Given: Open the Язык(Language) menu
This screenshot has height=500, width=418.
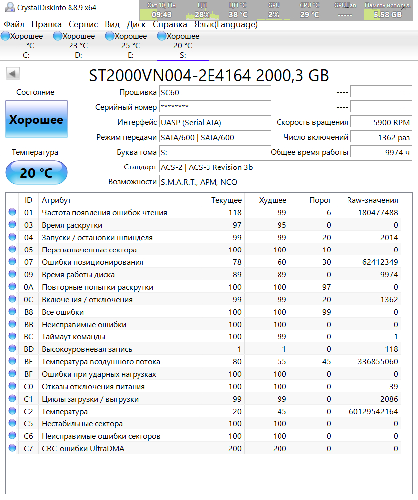Looking at the screenshot, I should pyautogui.click(x=225, y=24).
